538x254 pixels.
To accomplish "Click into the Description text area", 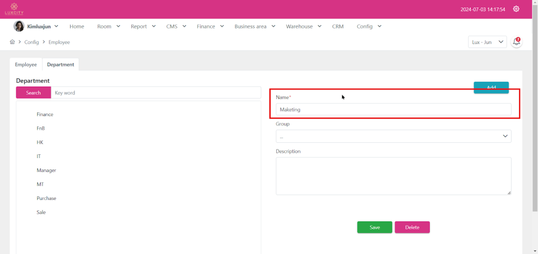I will point(393,176).
